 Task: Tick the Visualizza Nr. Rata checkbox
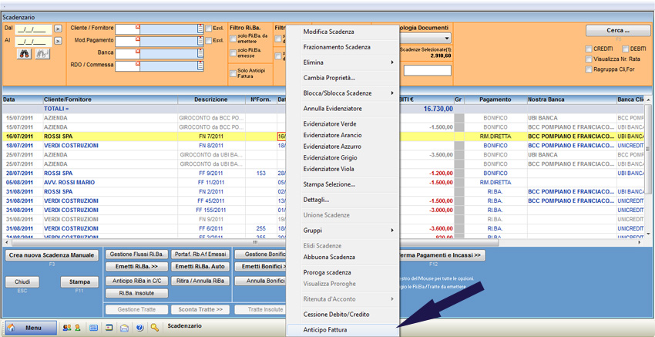point(589,59)
